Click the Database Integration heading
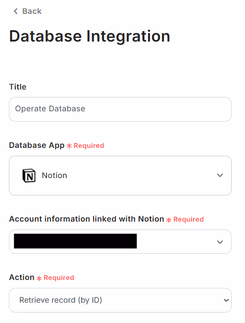The image size is (245, 323). tap(90, 36)
